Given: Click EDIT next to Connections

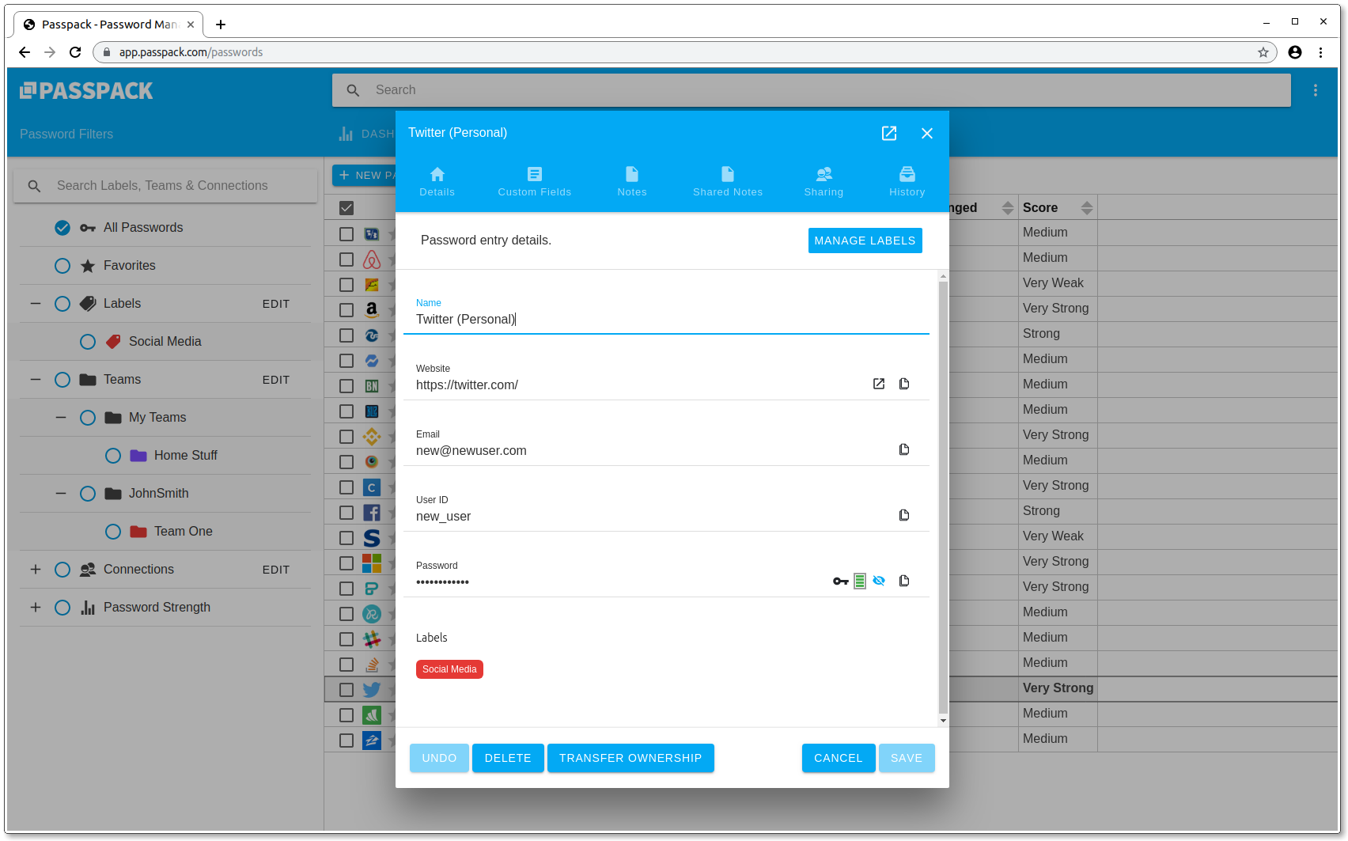Looking at the screenshot, I should (276, 570).
